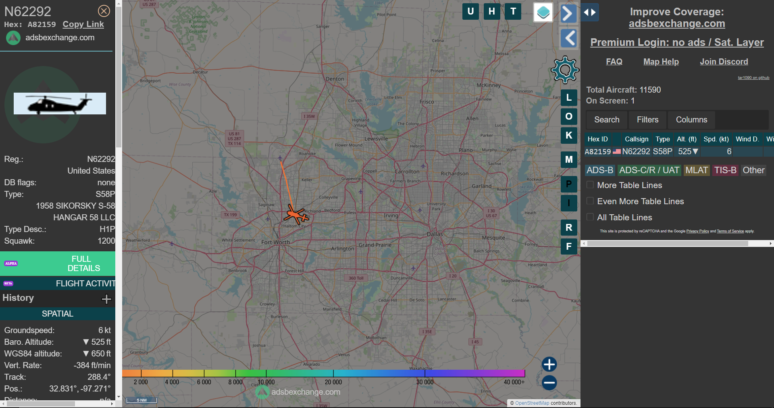Open the FAQ link

(614, 62)
